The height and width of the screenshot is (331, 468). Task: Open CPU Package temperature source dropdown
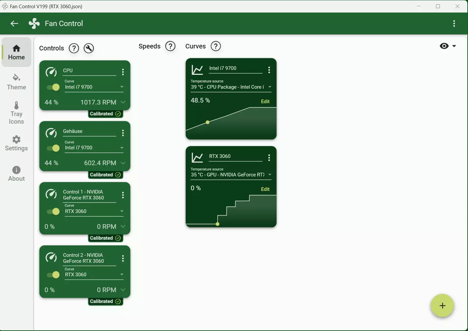pos(231,87)
